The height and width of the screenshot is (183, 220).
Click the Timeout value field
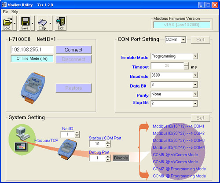[167, 66]
